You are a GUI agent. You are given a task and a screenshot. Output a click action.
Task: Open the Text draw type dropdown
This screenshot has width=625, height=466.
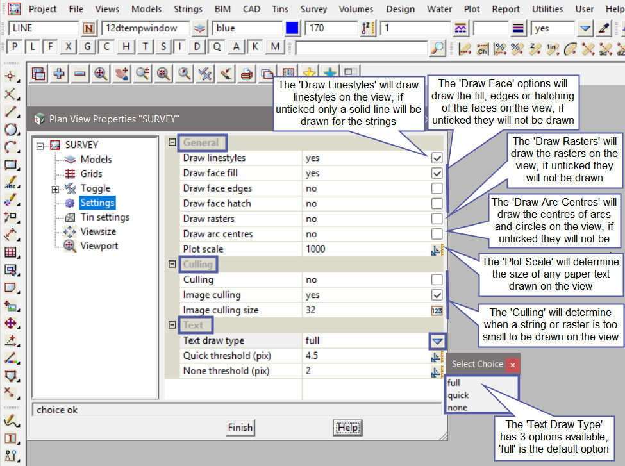(437, 341)
